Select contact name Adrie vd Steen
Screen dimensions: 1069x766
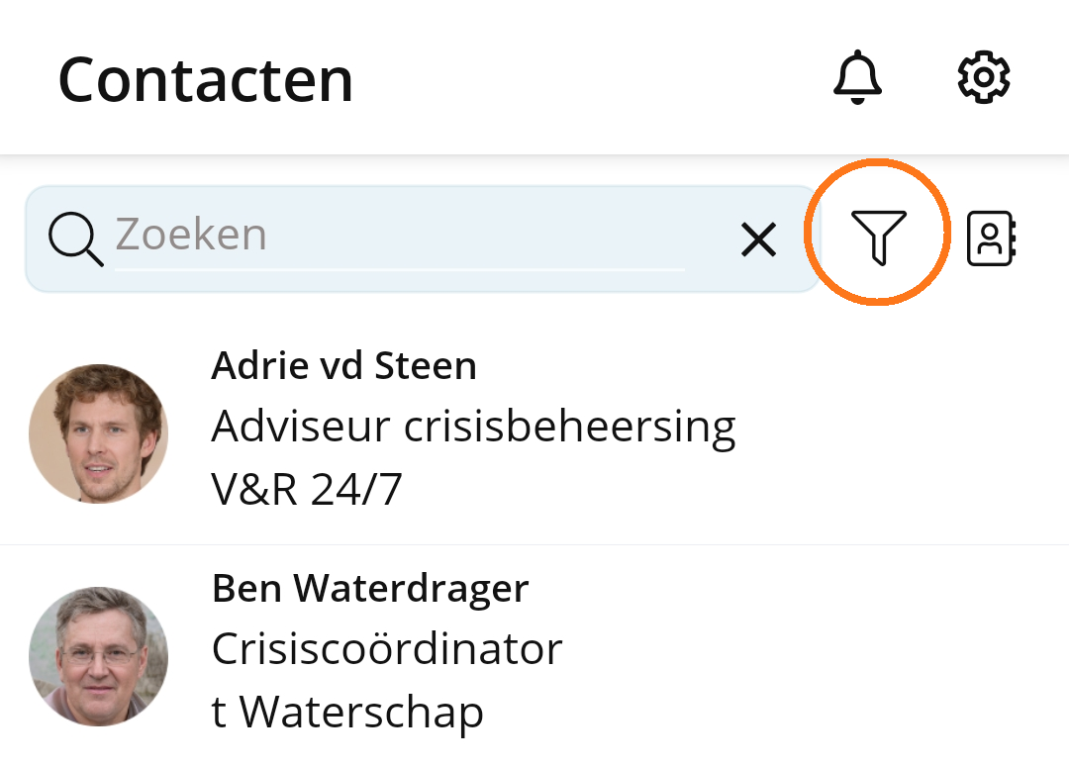coord(343,366)
